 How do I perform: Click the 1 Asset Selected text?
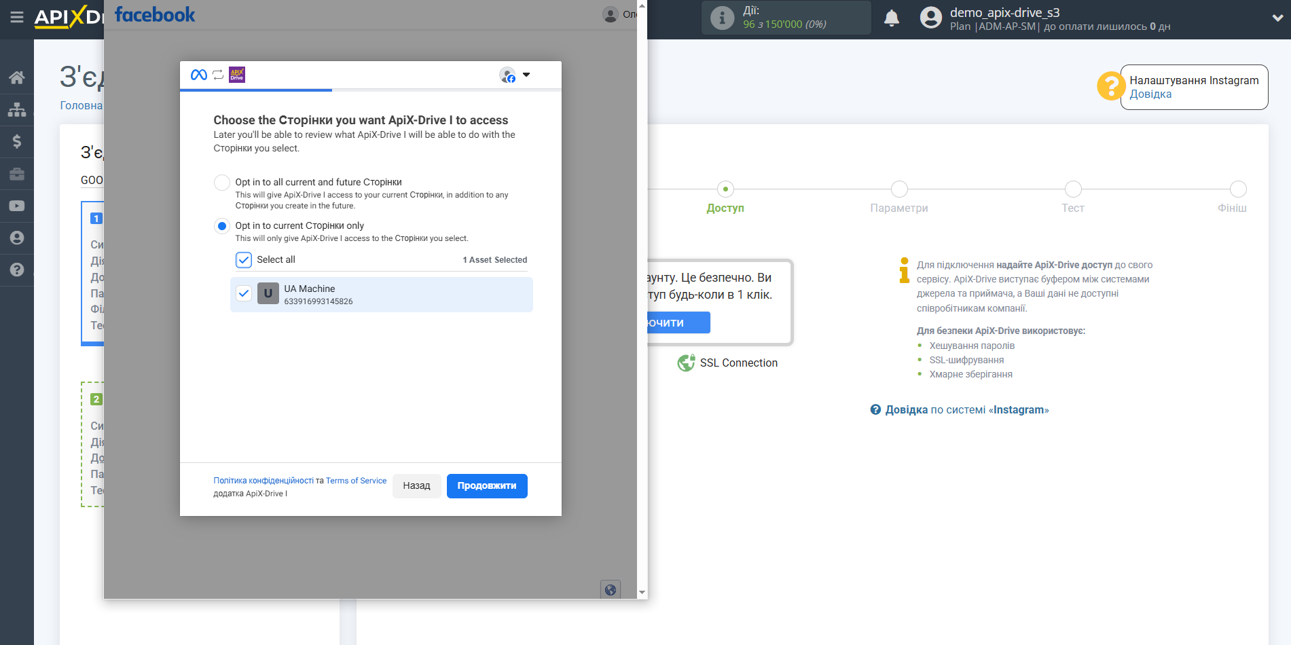[495, 260]
